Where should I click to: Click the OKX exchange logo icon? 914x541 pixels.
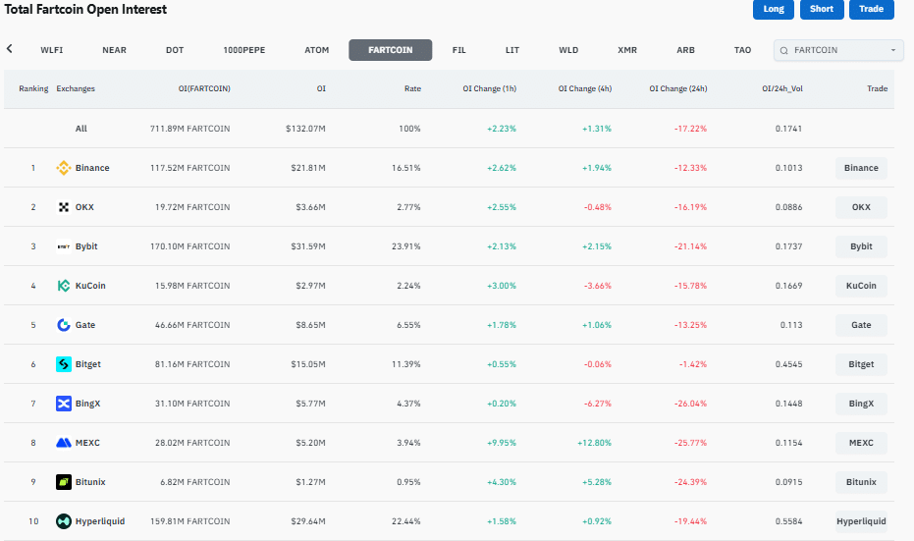click(x=64, y=207)
